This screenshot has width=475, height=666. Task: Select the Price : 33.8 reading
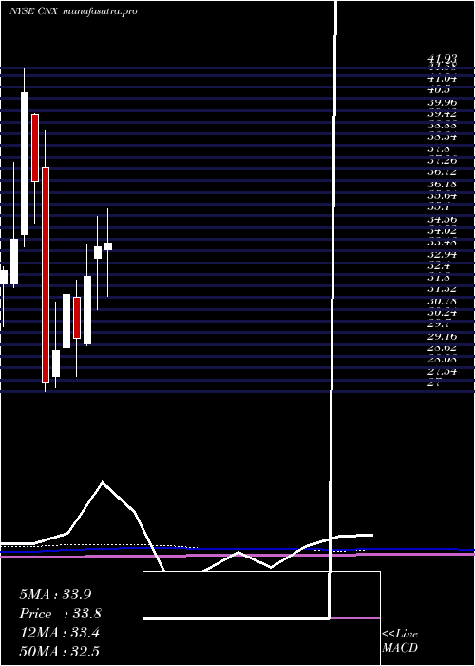click(60, 614)
